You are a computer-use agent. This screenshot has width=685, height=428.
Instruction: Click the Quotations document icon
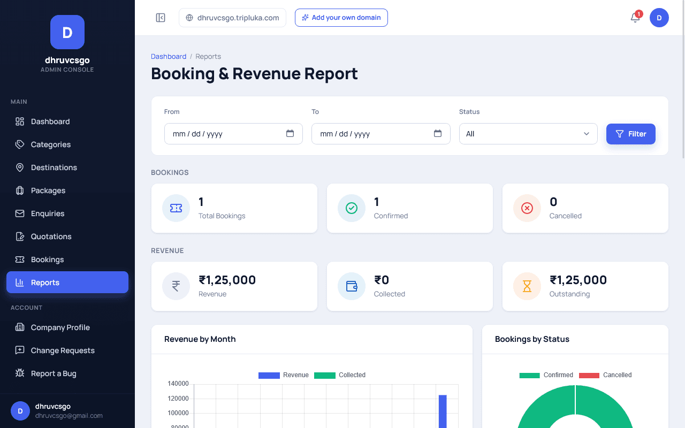click(20, 236)
